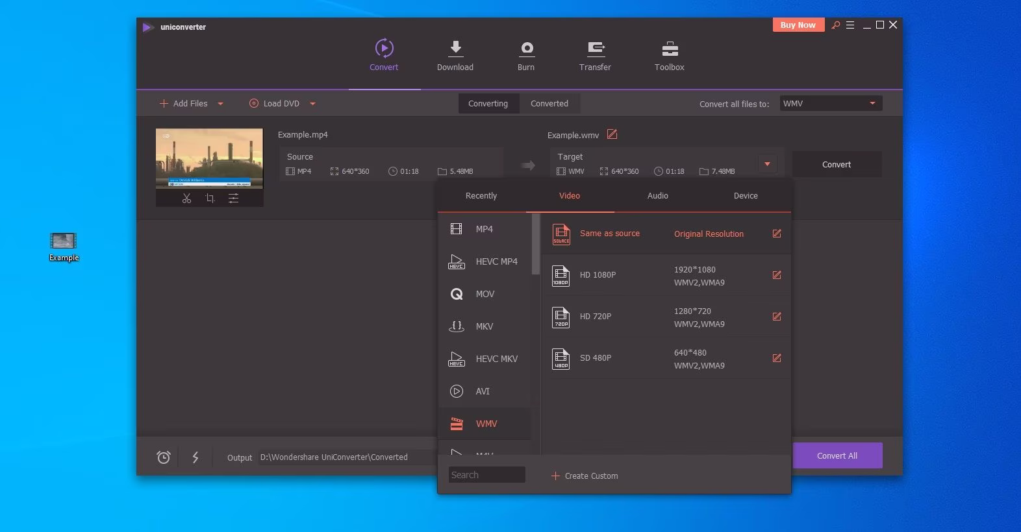Image resolution: width=1021 pixels, height=532 pixels.
Task: Click Create Custom preset
Action: pyautogui.click(x=585, y=476)
